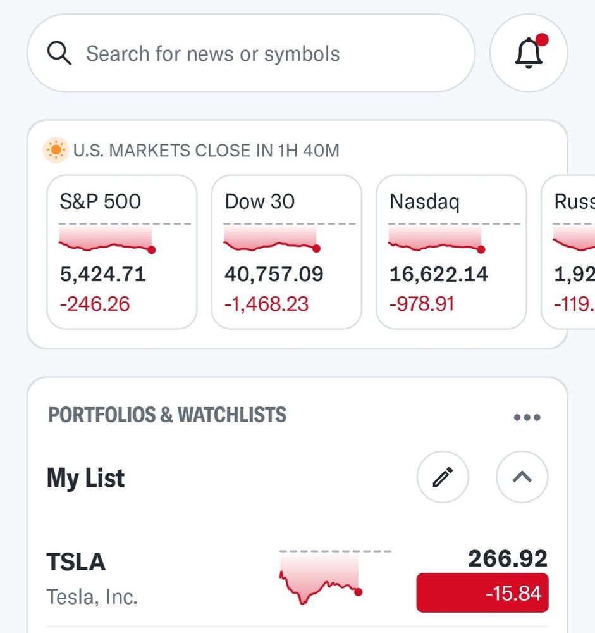Click the Tesla, Inc. company name
Image resolution: width=595 pixels, height=633 pixels.
(92, 597)
